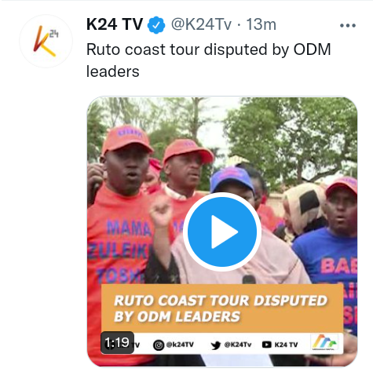Click the YouTube icon in the video banner
Screen dimensions: 373x372
267,345
